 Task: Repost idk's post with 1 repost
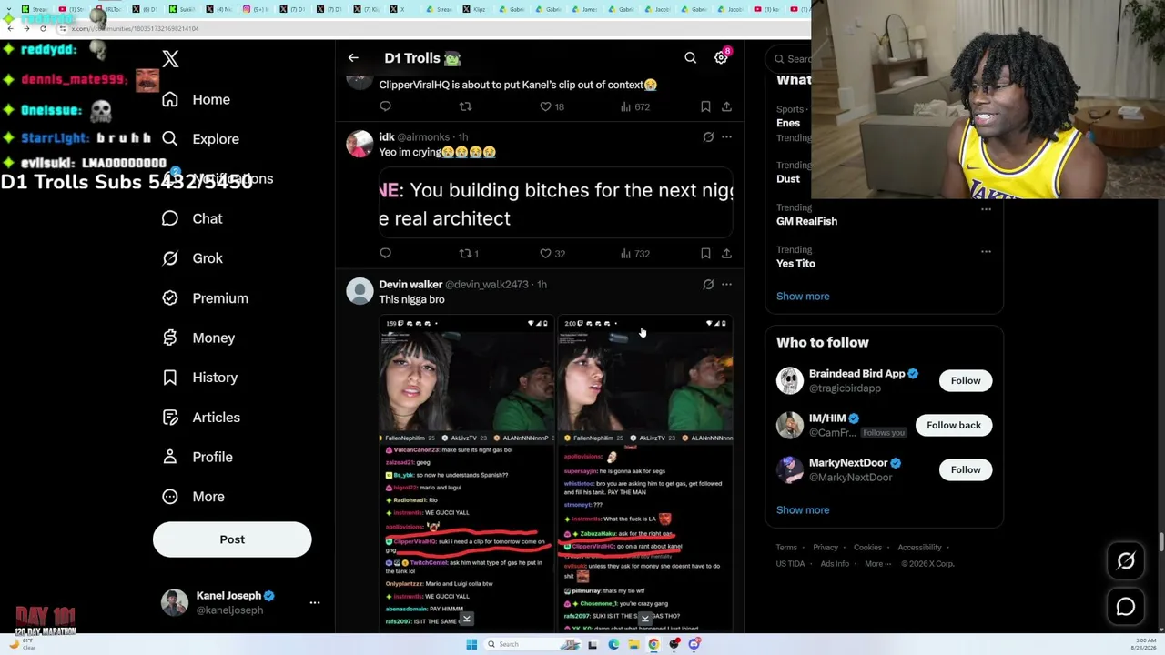pos(469,254)
